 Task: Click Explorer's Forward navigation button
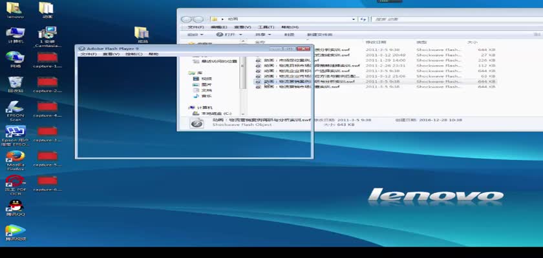pyautogui.click(x=198, y=19)
